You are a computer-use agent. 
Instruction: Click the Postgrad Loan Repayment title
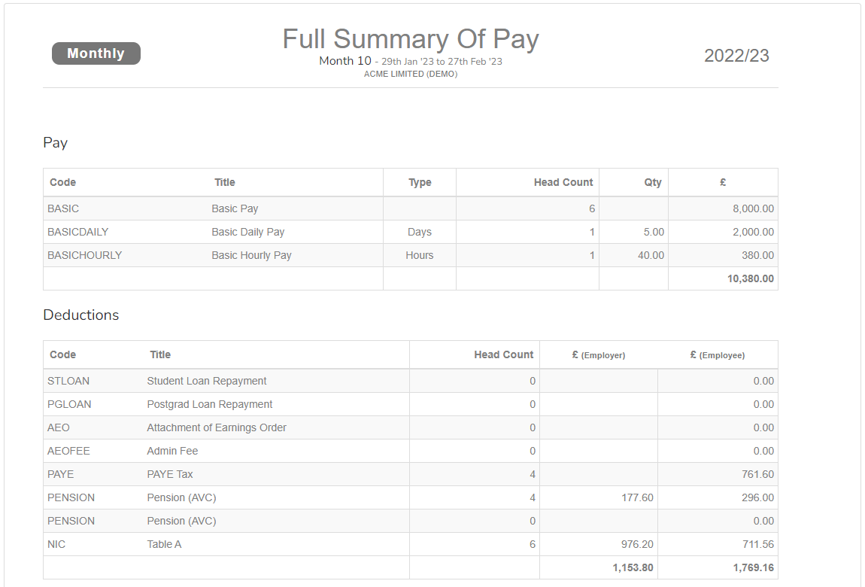click(x=209, y=404)
